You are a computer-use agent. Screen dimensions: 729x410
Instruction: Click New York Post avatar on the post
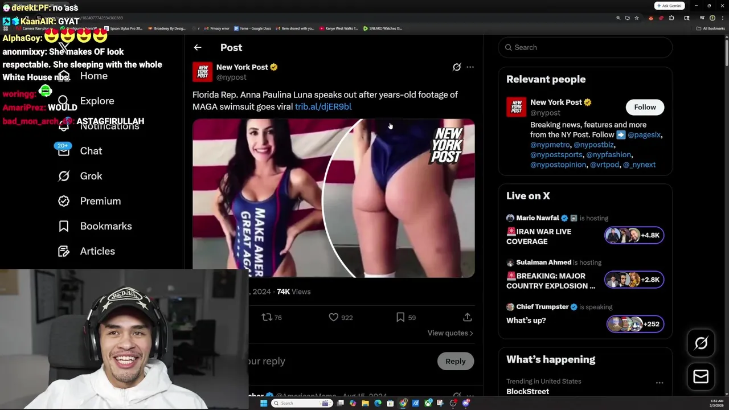(x=202, y=72)
